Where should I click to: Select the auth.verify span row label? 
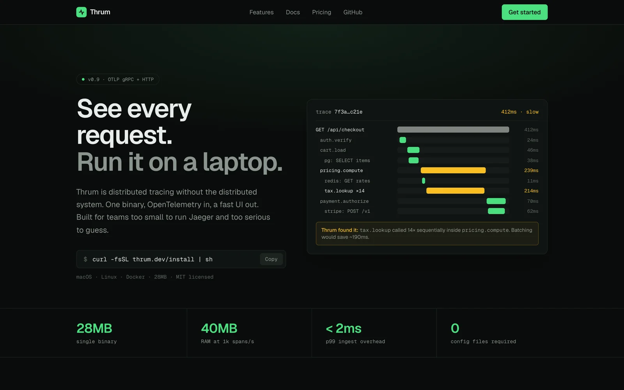(x=336, y=140)
